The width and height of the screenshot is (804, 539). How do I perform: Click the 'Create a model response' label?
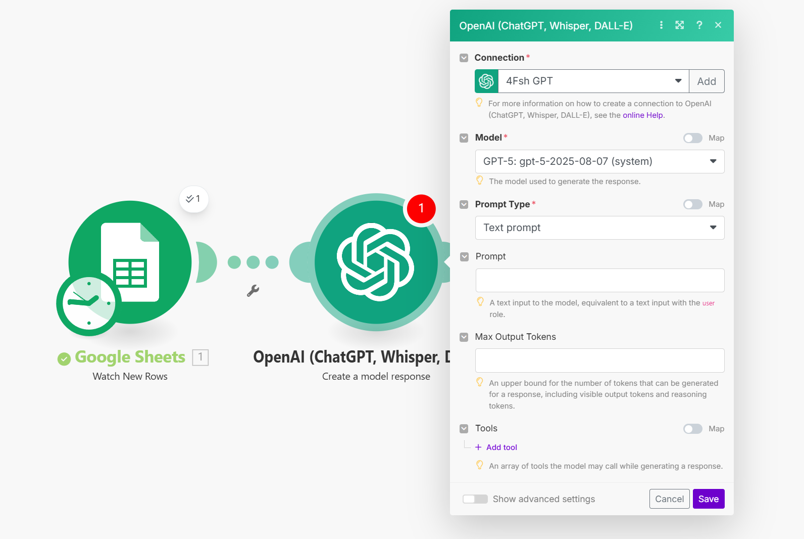(x=376, y=376)
